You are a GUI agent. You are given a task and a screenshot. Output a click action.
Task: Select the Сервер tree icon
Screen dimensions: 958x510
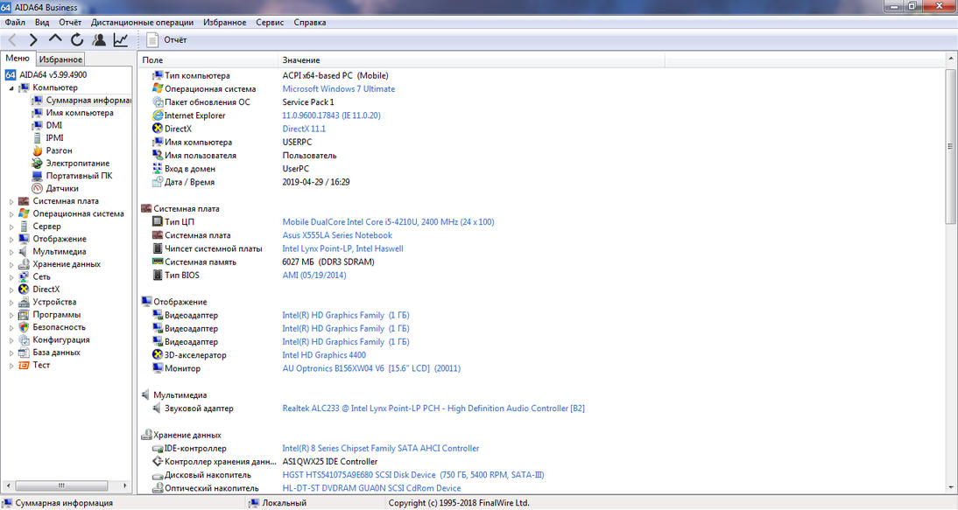(x=24, y=227)
